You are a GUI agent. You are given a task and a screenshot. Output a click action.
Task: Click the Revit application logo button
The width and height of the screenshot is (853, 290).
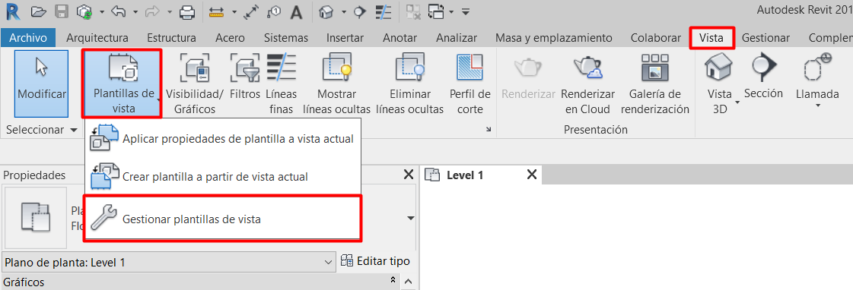point(12,11)
